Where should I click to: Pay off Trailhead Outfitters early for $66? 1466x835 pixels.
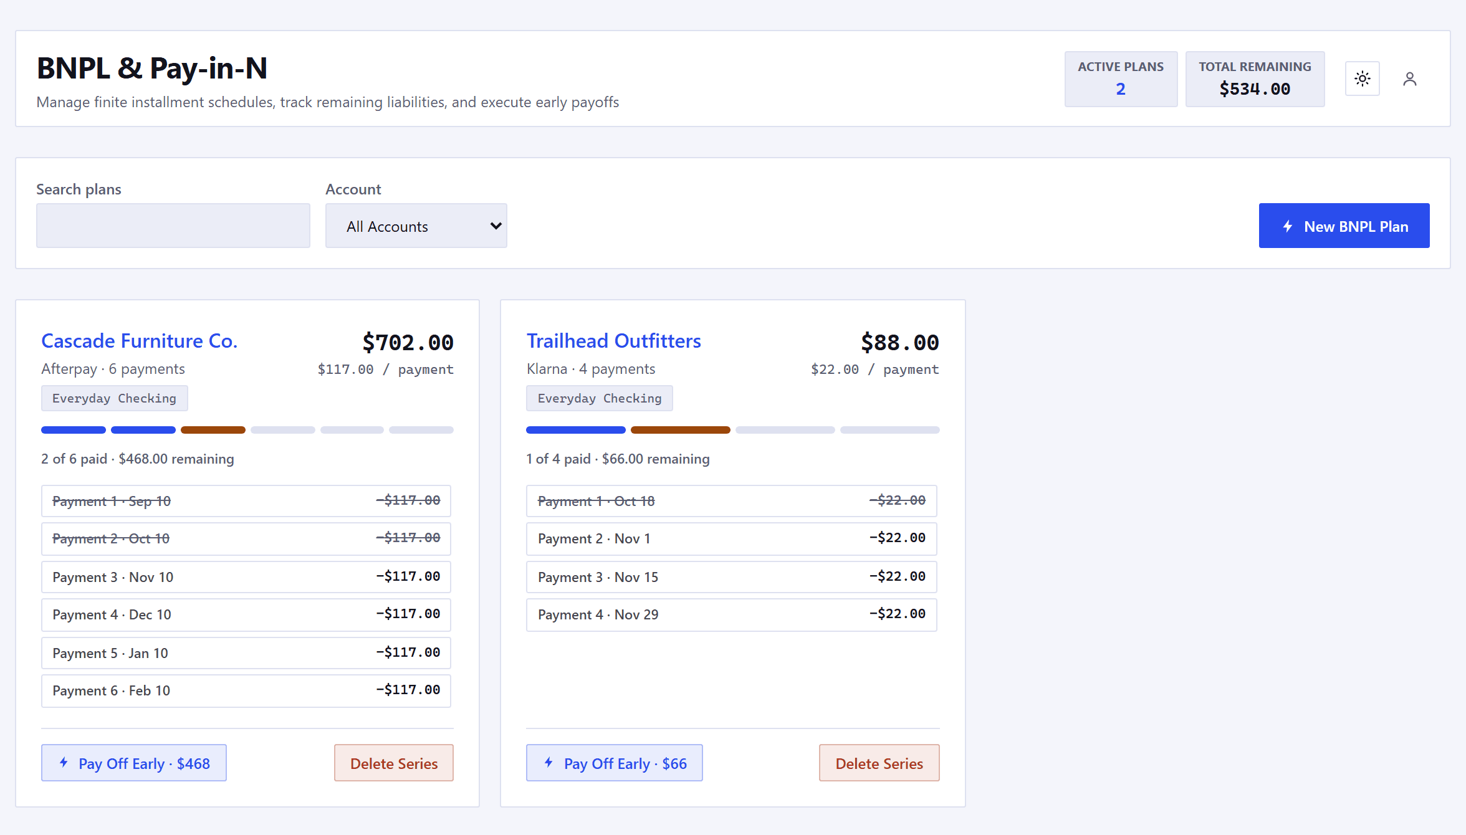click(615, 763)
